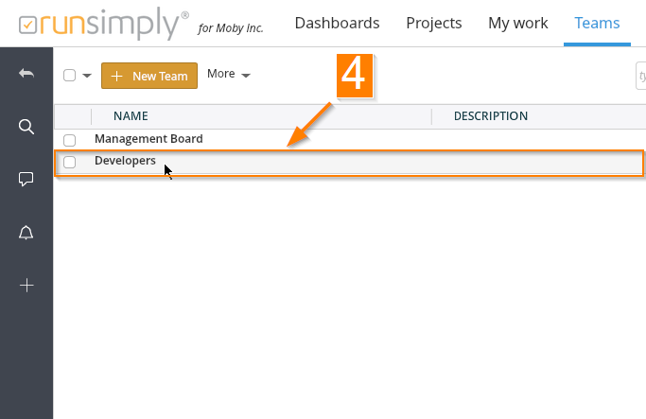Toggle the select-all checkbox in toolbar
Image resolution: width=646 pixels, height=419 pixels.
coord(69,76)
